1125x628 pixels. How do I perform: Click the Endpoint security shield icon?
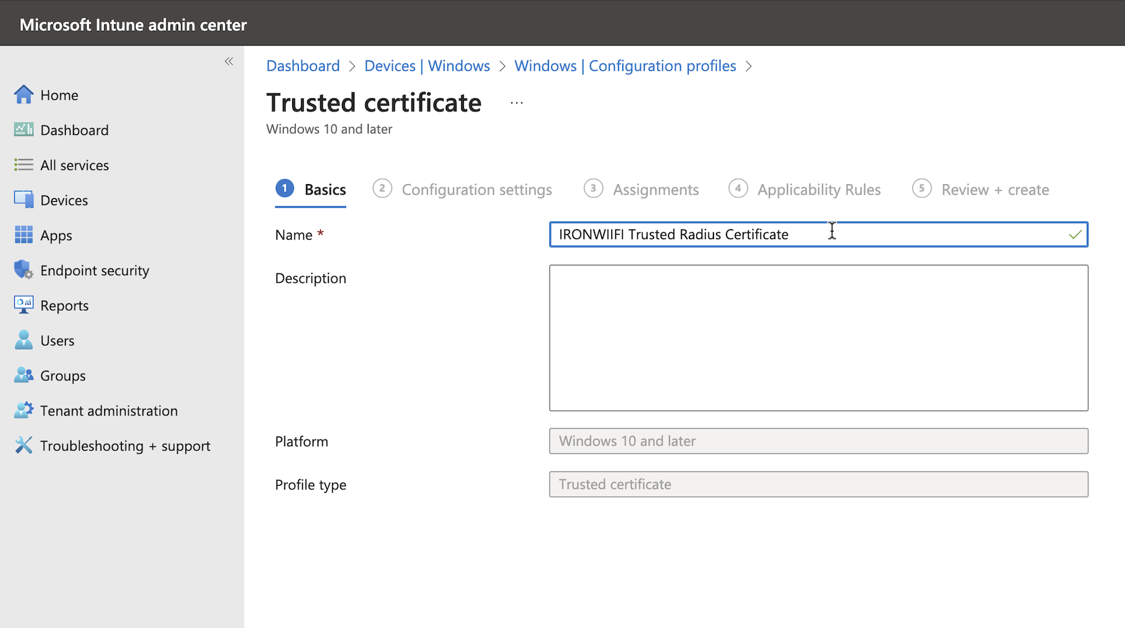(23, 270)
